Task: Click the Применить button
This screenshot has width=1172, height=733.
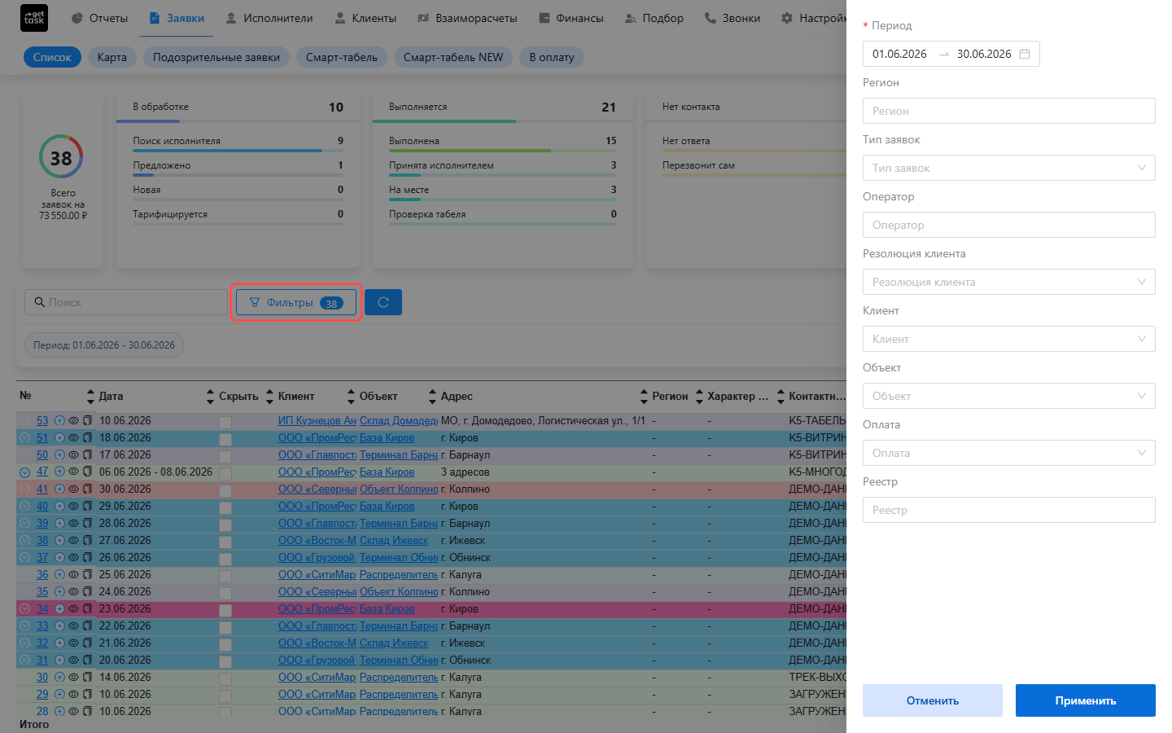Action: pyautogui.click(x=1086, y=700)
